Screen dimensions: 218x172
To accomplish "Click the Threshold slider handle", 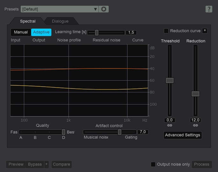I will point(170,81).
